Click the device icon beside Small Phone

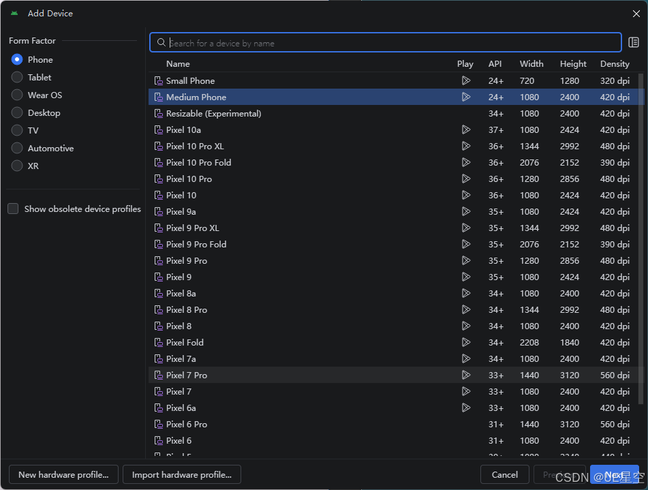coord(158,80)
